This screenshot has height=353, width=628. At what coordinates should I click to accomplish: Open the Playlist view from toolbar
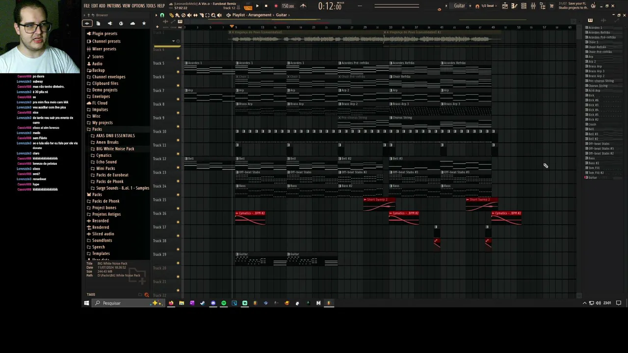pos(505,6)
